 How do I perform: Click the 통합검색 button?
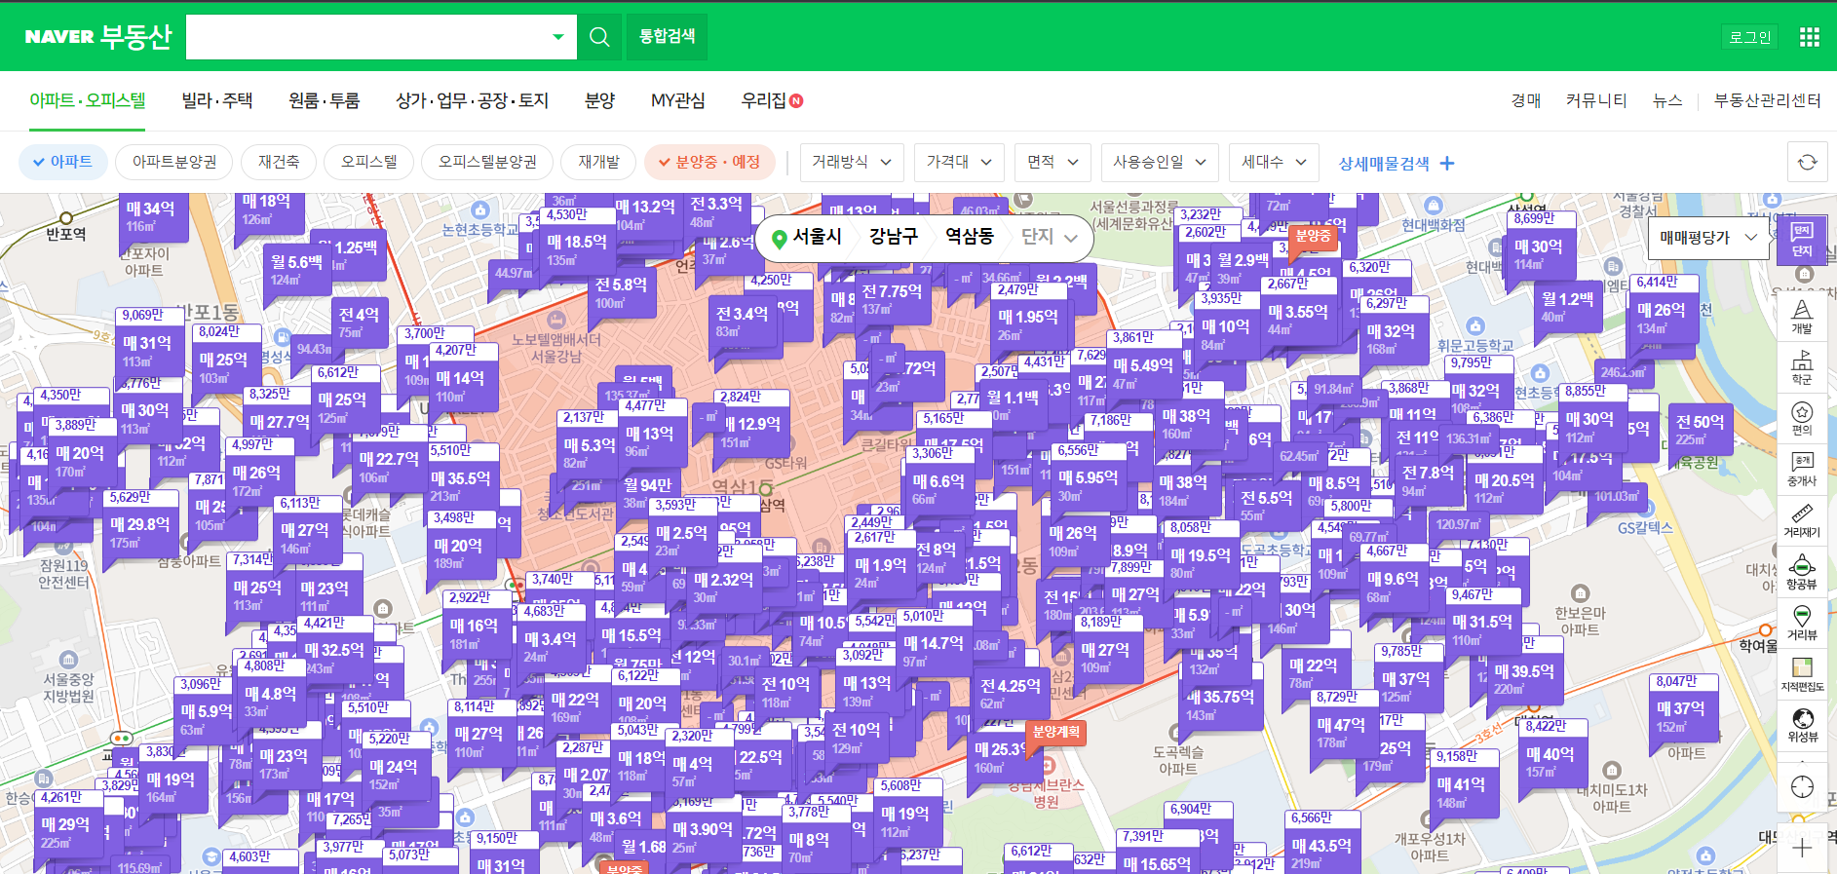668,37
